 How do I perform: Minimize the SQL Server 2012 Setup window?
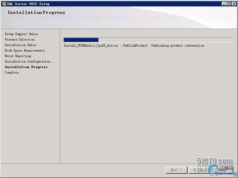tap(224, 4)
